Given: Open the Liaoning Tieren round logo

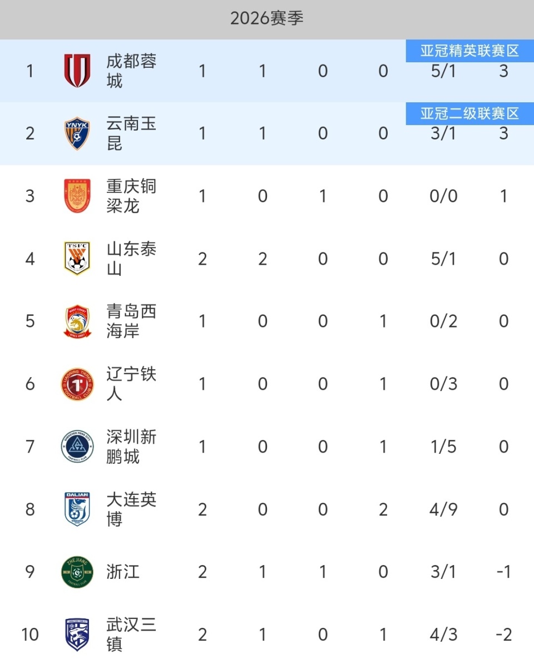Looking at the screenshot, I should tap(77, 384).
